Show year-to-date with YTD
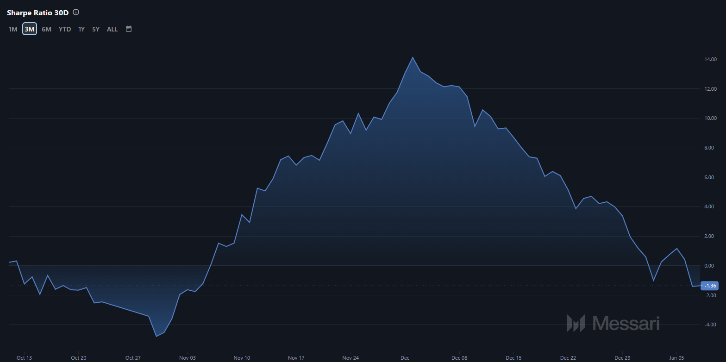Viewport: 726px width, 362px height. pos(65,29)
